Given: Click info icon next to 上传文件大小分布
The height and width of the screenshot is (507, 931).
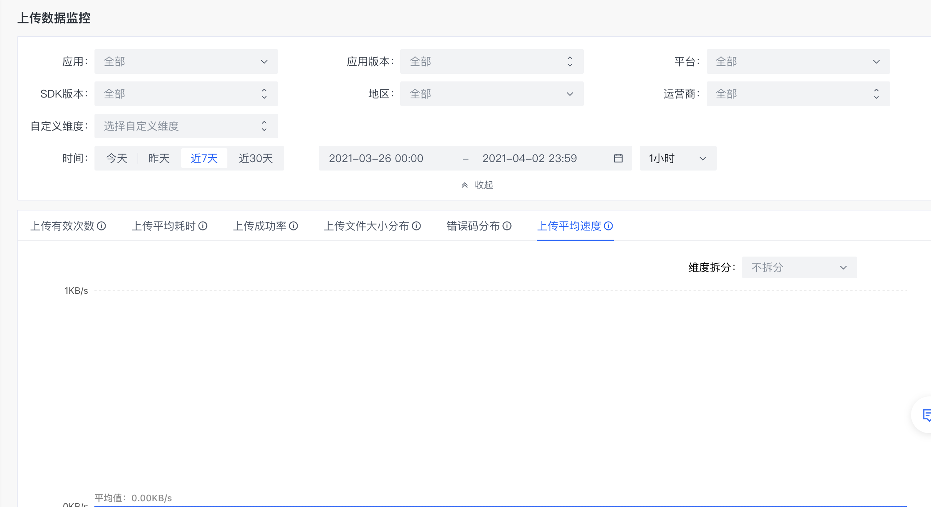Looking at the screenshot, I should point(416,226).
